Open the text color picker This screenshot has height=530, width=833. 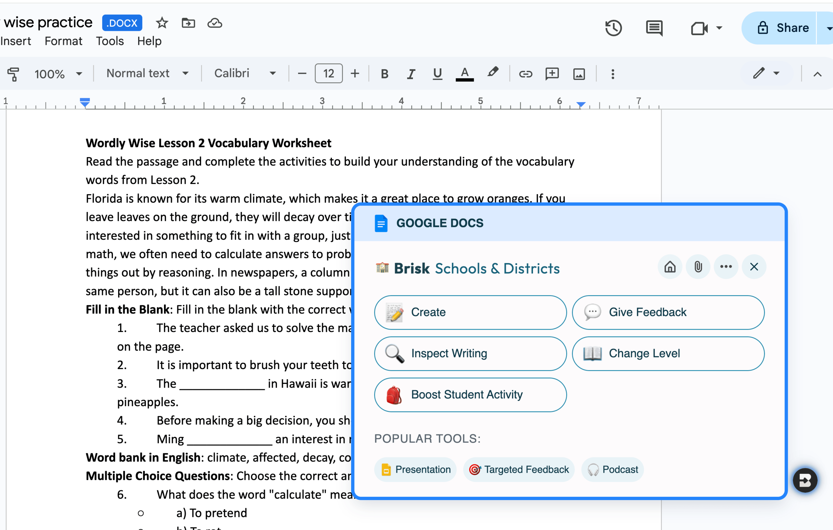point(464,73)
